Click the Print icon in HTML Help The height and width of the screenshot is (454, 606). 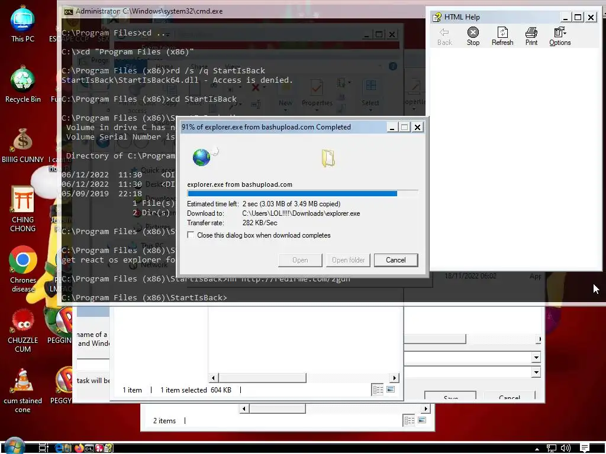[531, 33]
